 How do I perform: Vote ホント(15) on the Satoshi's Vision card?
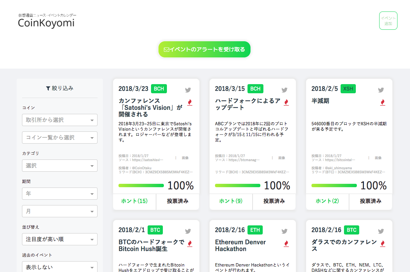(134, 201)
